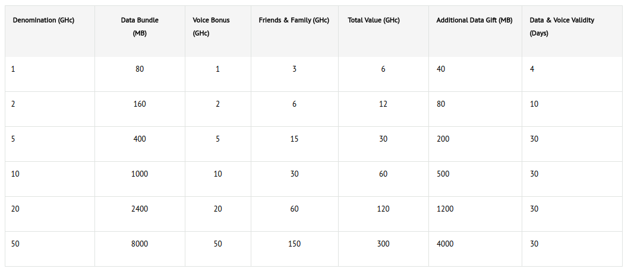
Task: Select the Voice Bonus (GHc) header
Action: click(211, 27)
